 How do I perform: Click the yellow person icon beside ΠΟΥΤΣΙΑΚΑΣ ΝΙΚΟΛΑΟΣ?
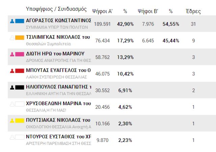pos(12,120)
